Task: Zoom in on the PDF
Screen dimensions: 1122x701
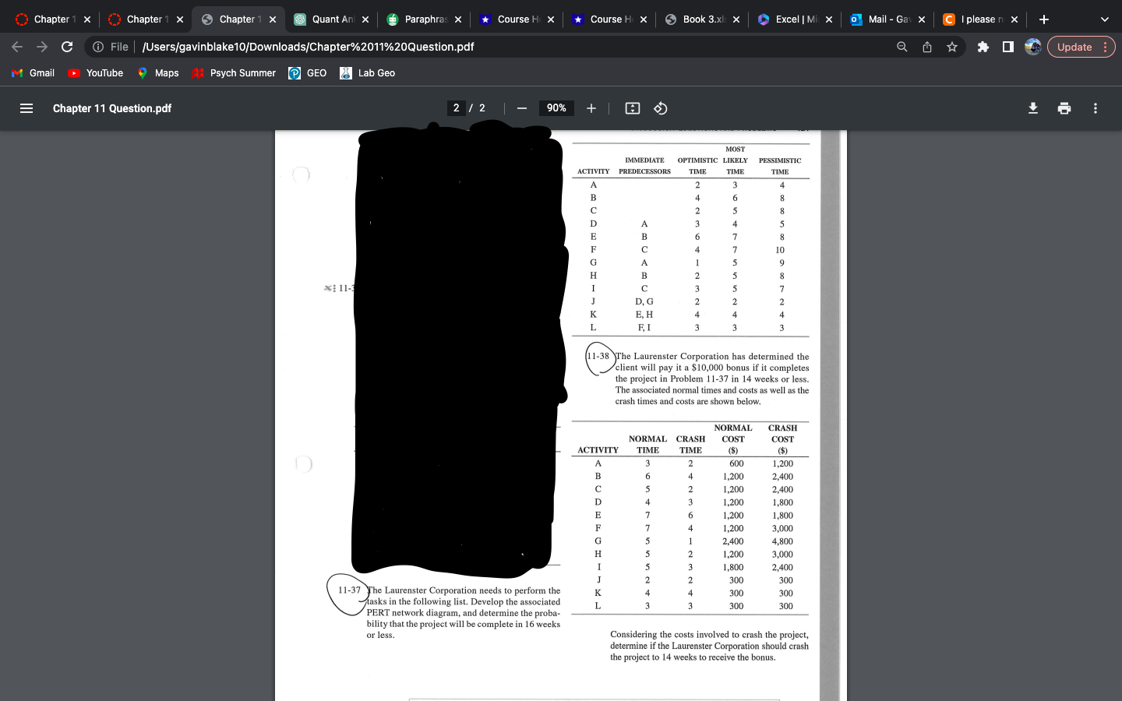Action: 591,108
